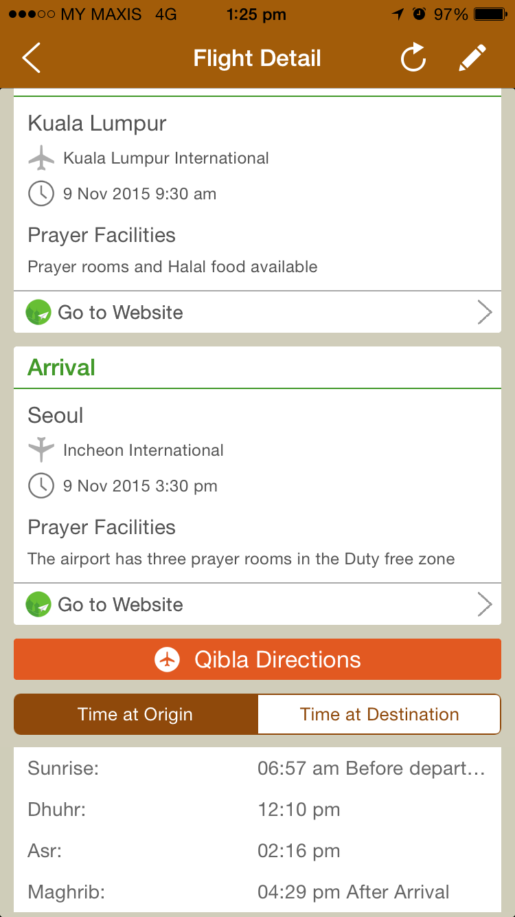Tap the Maghrib prayer time row
Screen dimensions: 515x917
(257, 892)
